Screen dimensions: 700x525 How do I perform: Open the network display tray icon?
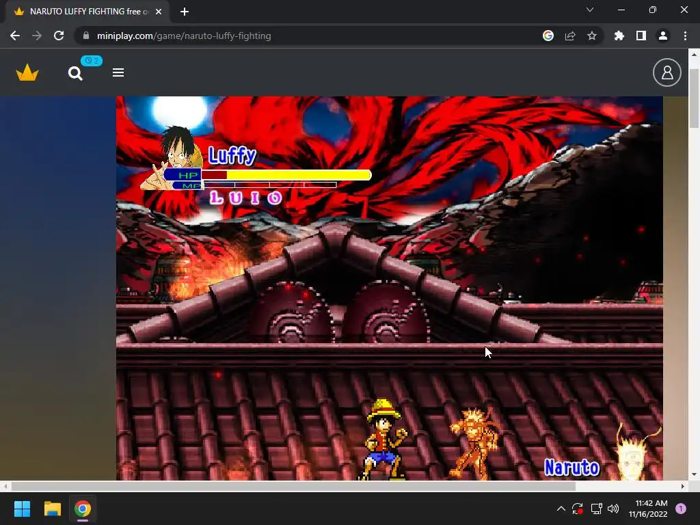pyautogui.click(x=596, y=509)
